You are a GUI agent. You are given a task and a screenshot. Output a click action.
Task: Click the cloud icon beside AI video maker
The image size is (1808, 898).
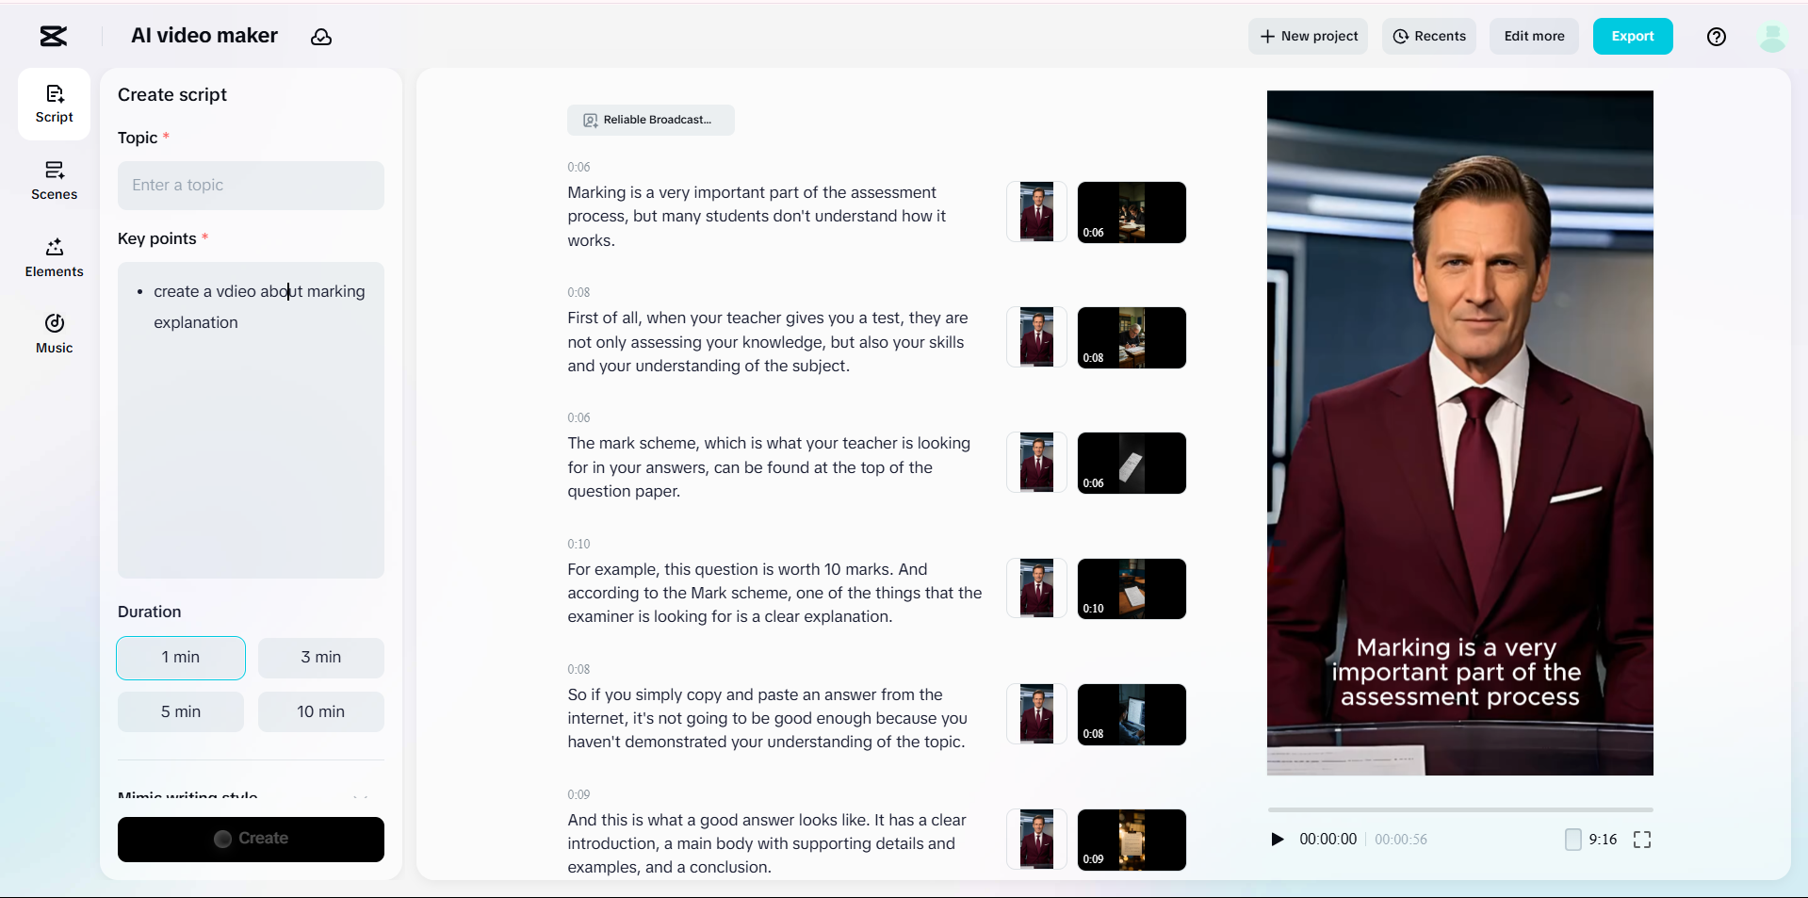pos(321,36)
